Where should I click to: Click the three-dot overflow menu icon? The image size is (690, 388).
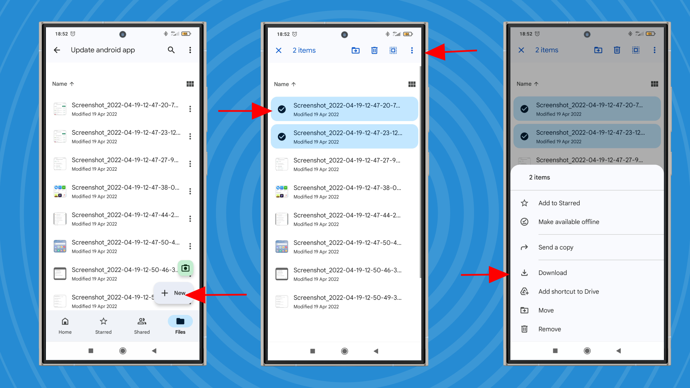pyautogui.click(x=412, y=51)
